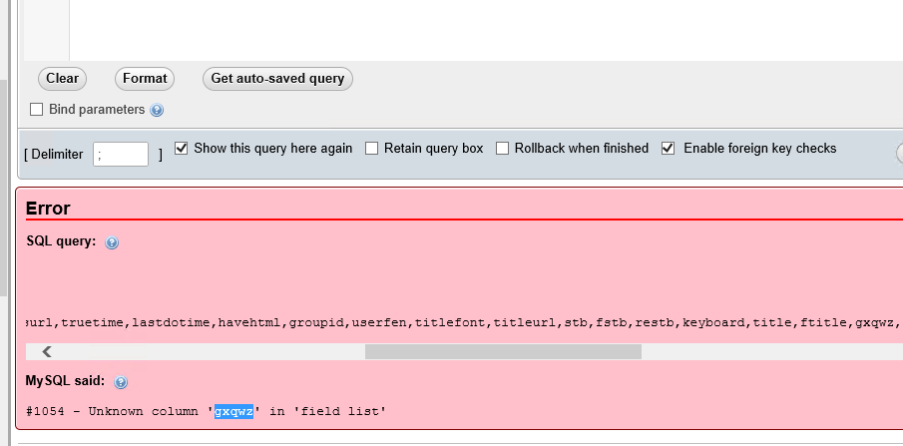
Task: Disable the Enable foreign key checks checkbox
Action: [x=669, y=149]
